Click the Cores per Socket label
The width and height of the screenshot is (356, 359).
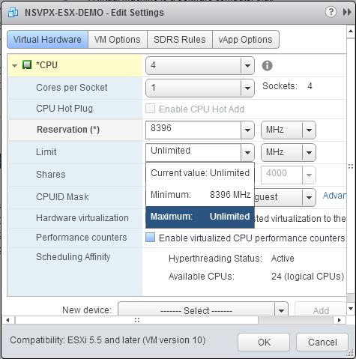coord(72,88)
